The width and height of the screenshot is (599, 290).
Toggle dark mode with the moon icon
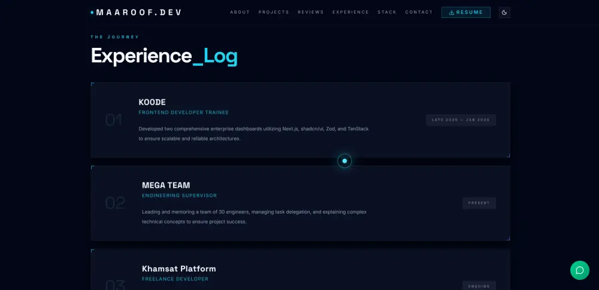pos(504,12)
